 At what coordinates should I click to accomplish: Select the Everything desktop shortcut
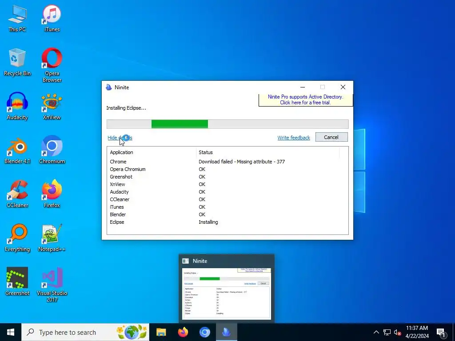[17, 238]
